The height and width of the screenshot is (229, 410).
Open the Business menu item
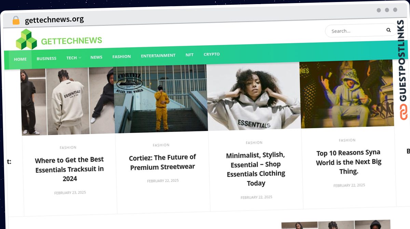pyautogui.click(x=46, y=58)
